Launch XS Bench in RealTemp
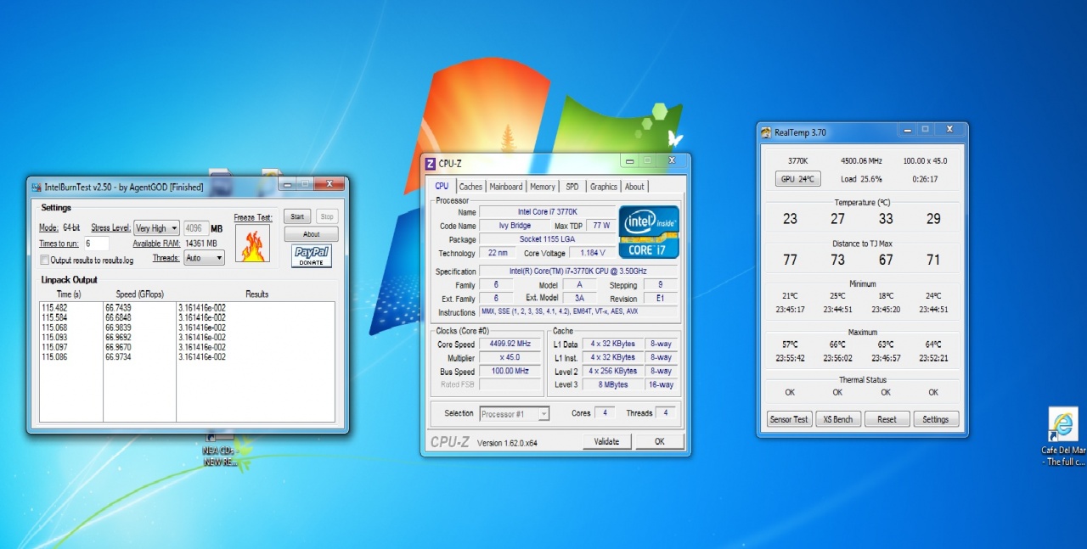This screenshot has height=549, width=1087. click(838, 419)
